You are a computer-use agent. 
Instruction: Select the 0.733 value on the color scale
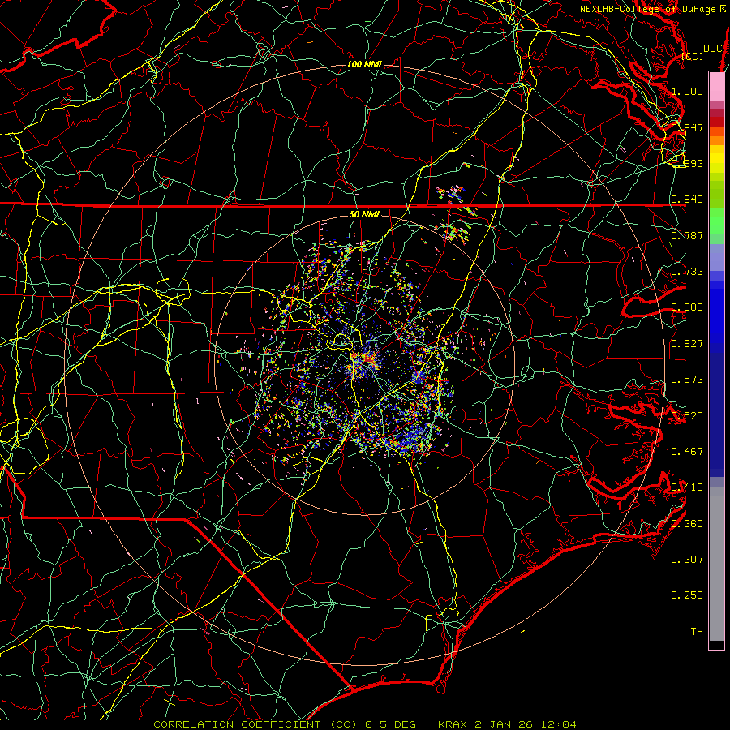687,271
